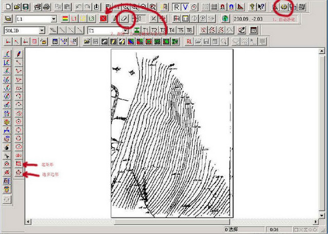This screenshot has height=234, width=328.
Task: Toggle the blue magnet snap
Action: [231, 7]
